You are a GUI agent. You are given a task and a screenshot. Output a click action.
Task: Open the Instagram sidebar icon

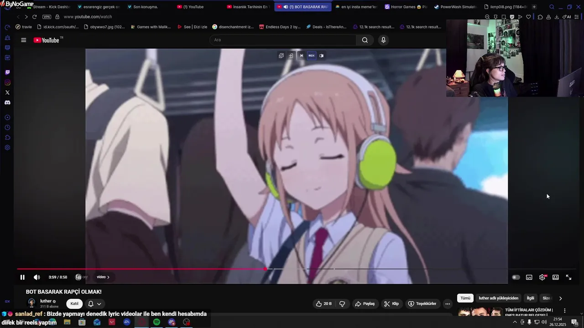7,82
